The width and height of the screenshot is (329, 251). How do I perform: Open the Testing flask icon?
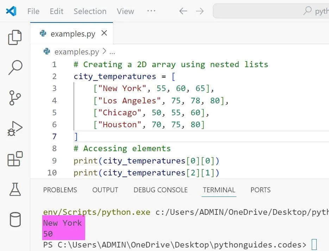click(x=15, y=189)
